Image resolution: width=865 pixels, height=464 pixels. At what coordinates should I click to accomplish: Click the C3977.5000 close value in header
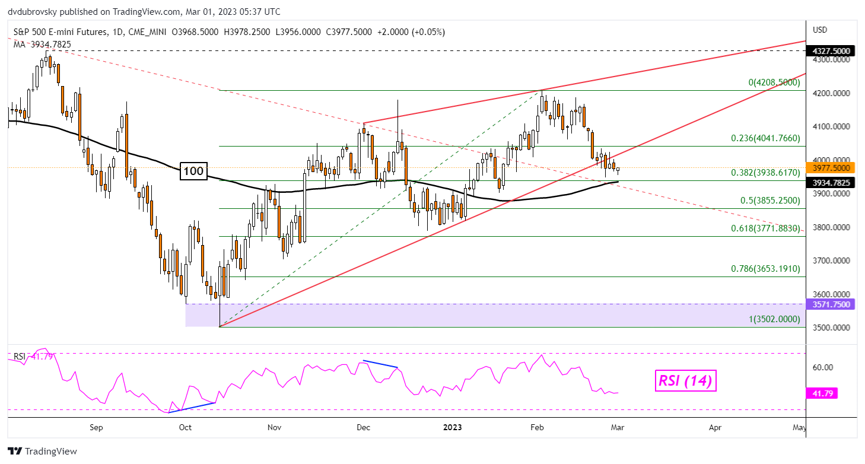pos(348,31)
